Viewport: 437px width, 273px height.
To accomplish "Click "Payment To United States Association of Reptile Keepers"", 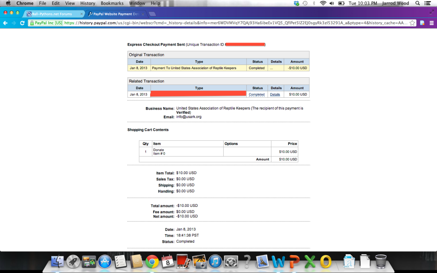I will pyautogui.click(x=194, y=68).
